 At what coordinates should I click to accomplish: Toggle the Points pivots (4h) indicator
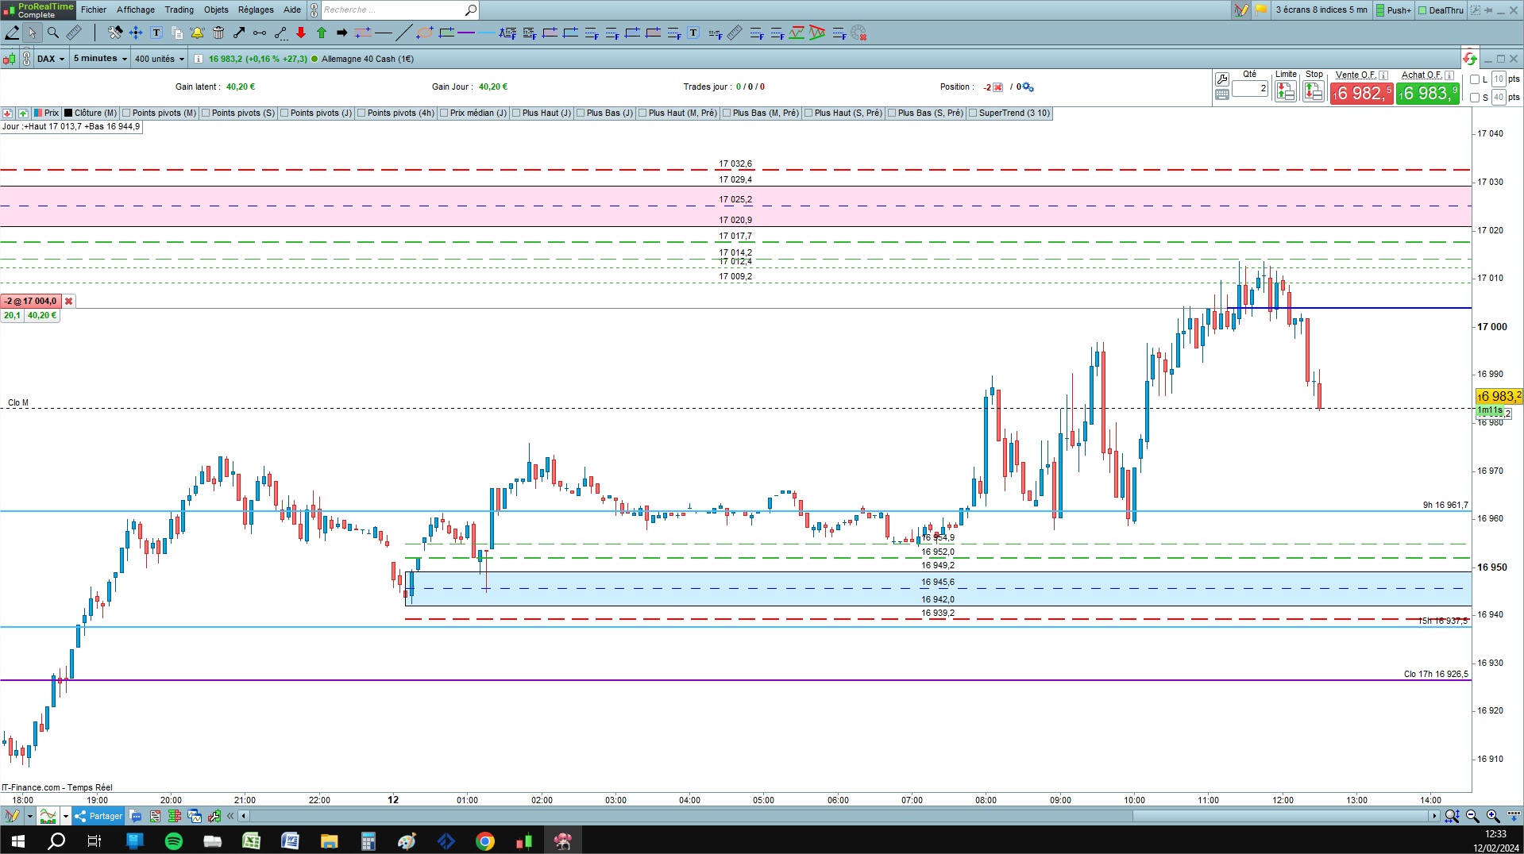(x=396, y=113)
